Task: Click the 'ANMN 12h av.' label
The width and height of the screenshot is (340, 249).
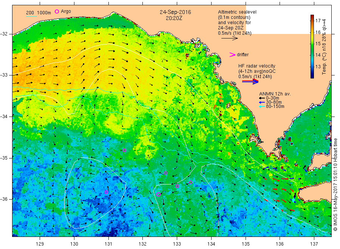Action: click(275, 94)
